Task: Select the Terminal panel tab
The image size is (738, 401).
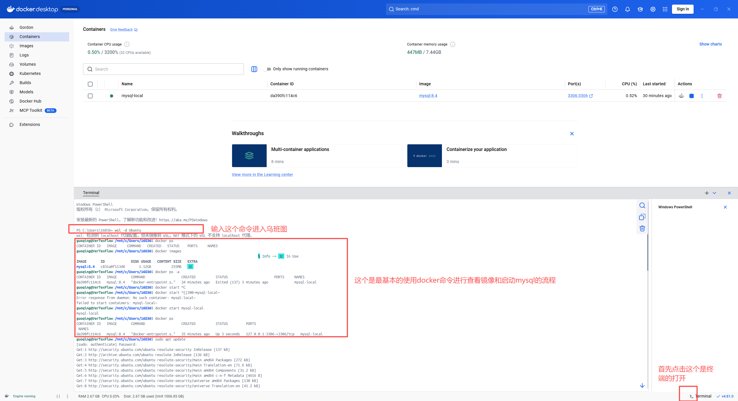Action: (x=91, y=193)
